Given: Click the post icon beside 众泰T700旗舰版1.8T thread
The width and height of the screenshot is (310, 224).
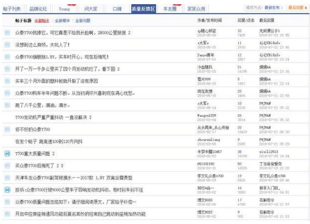Looking at the screenshot, I should click(x=7, y=57).
